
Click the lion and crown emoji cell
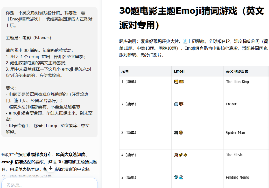tap(197, 87)
